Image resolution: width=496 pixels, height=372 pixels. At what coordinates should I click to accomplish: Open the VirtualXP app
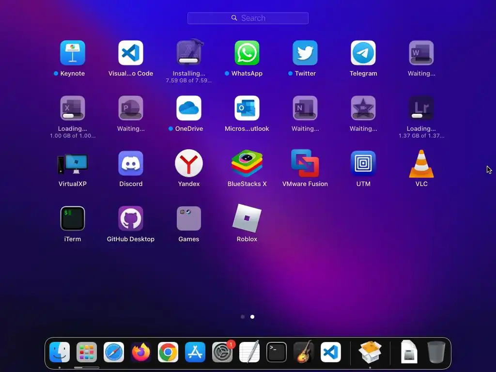tap(73, 164)
